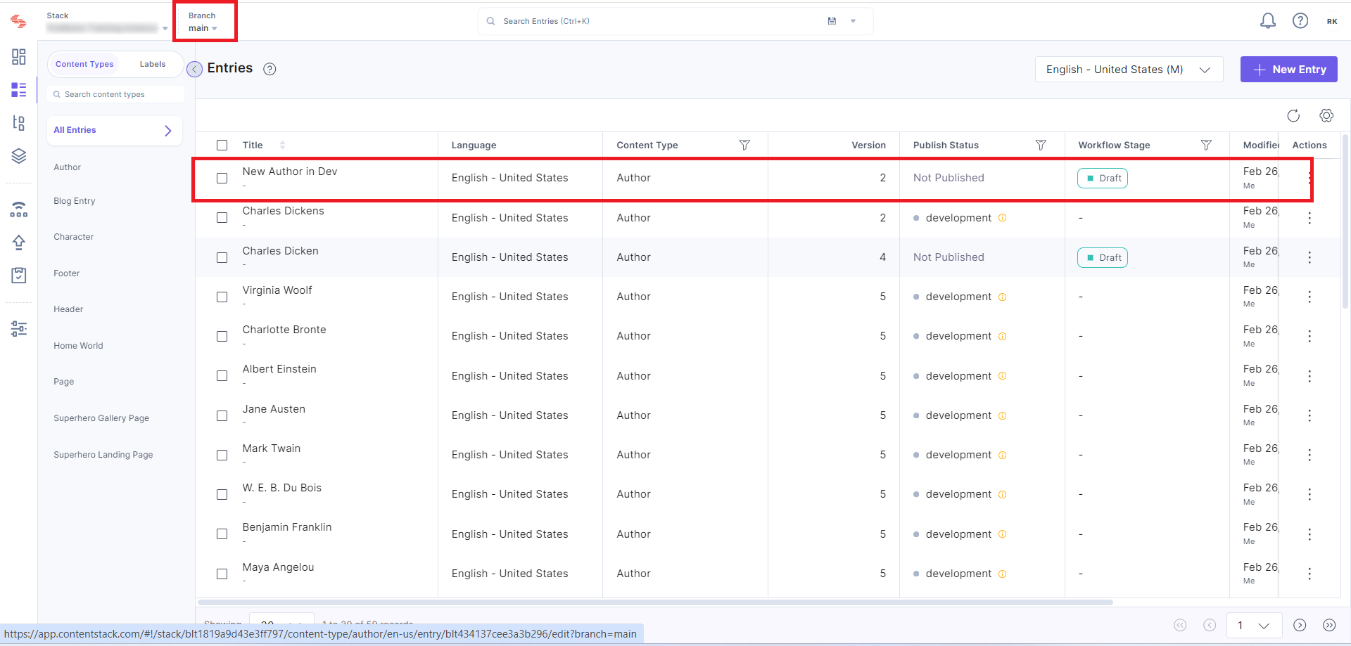Open the W. E. B. Du Bois entry

point(282,488)
